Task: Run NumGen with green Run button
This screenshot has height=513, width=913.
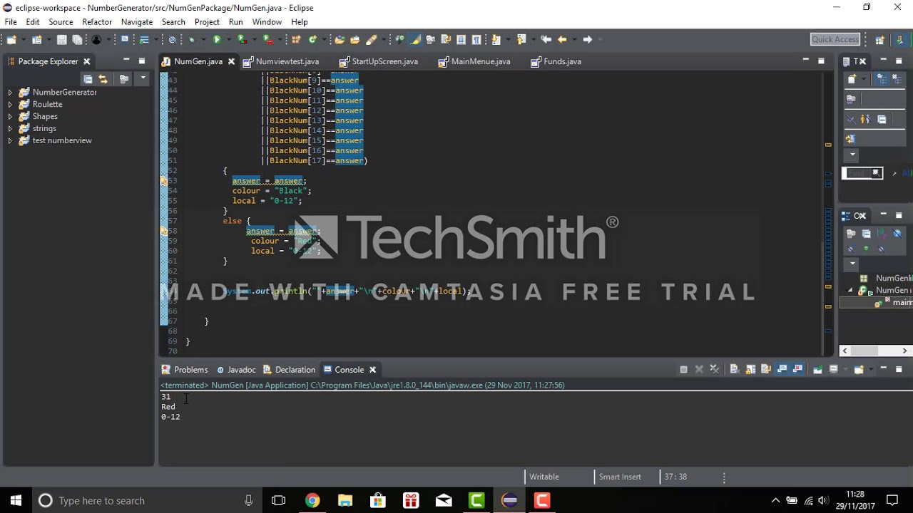Action: (216, 39)
